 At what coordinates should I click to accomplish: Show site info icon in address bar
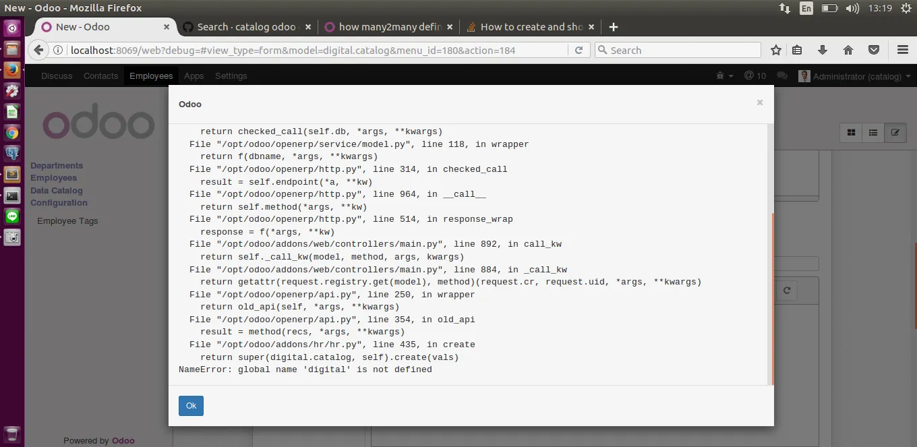[59, 50]
